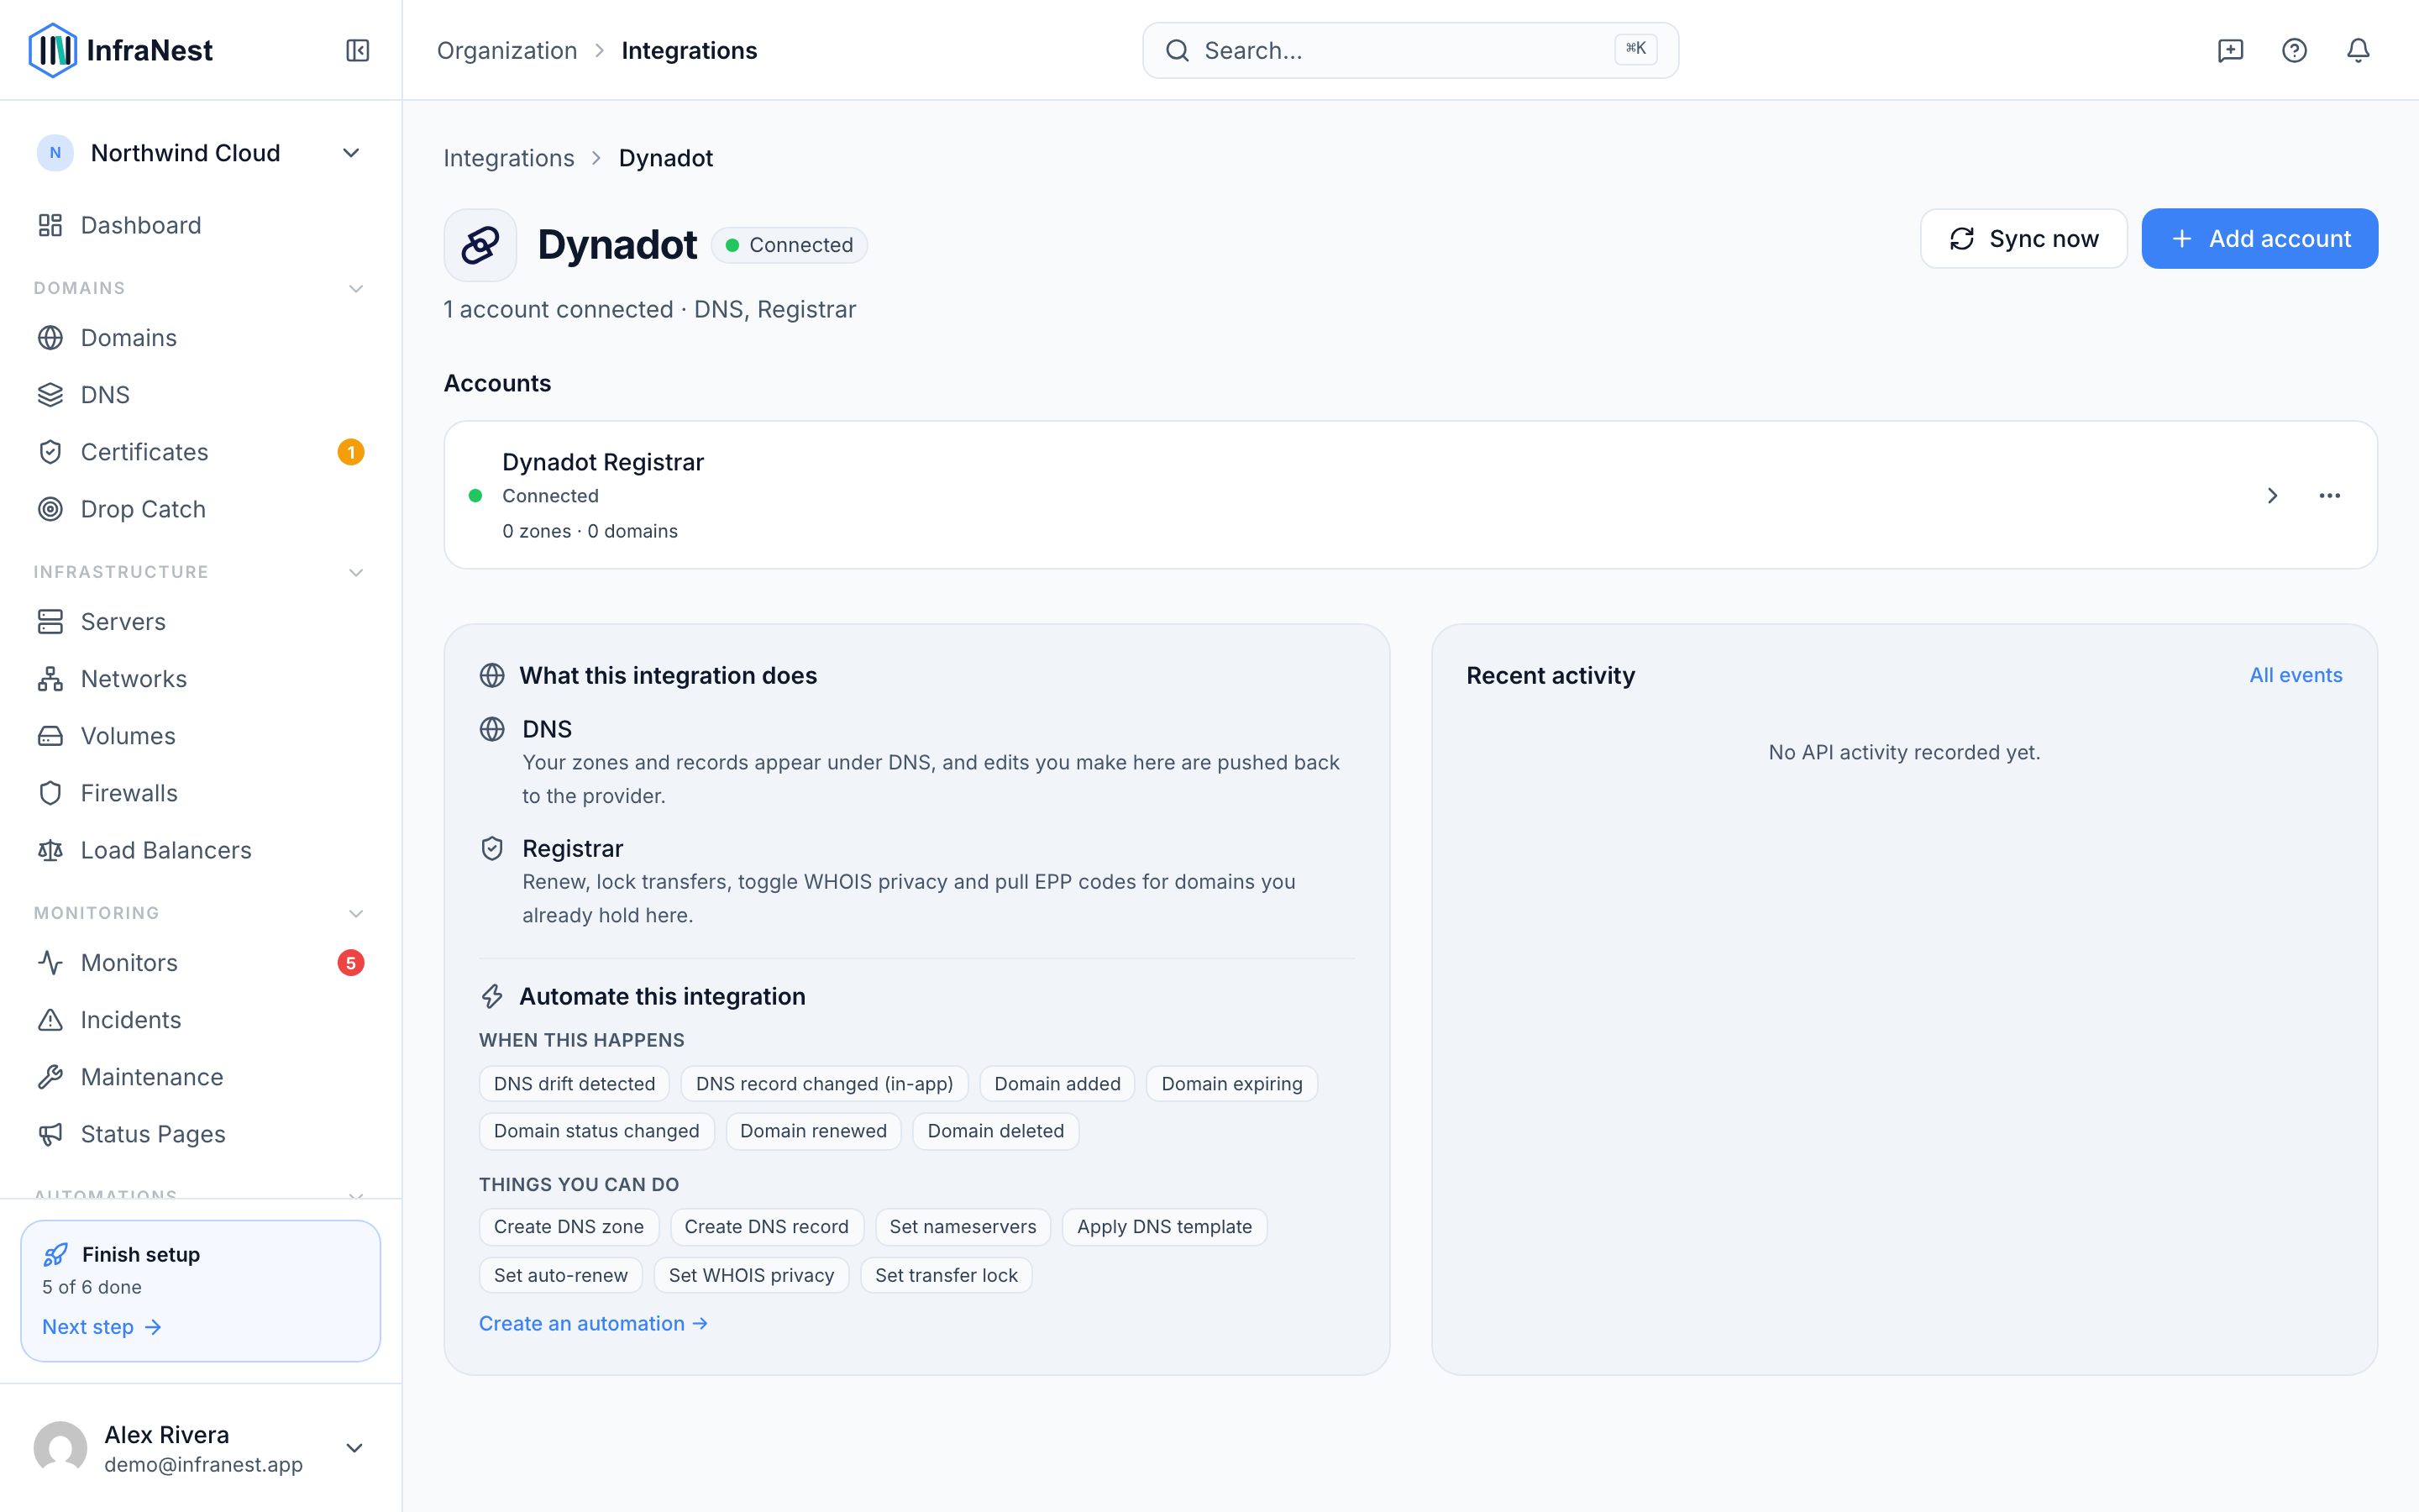
Task: Go to the Dashboard page
Action: coord(200,225)
